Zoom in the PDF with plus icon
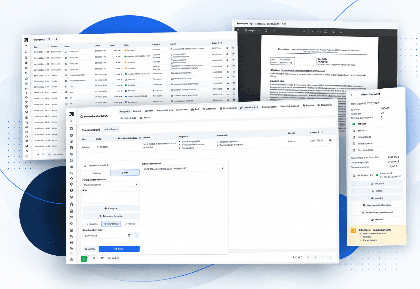The height and width of the screenshot is (289, 420). [x=304, y=31]
